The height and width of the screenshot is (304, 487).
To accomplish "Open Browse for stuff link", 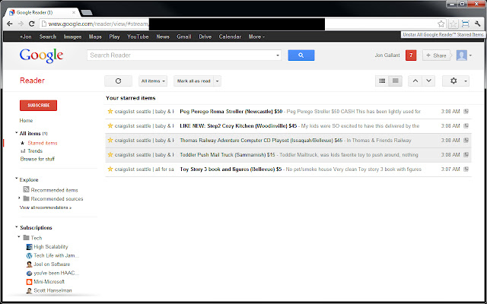I will coord(37,159).
